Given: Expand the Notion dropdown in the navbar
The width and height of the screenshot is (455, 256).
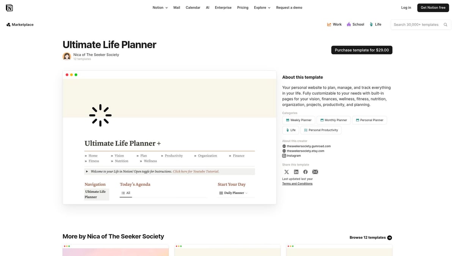Looking at the screenshot, I should tap(160, 7).
